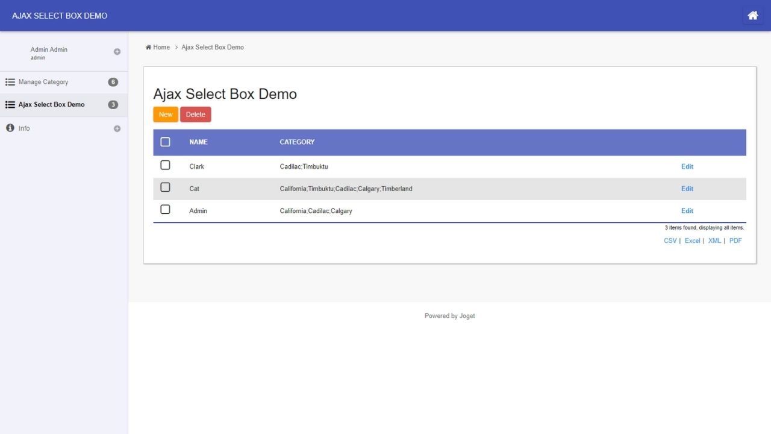
Task: Click the AJAX SELECT BOX DEMO header title
Action: [60, 16]
